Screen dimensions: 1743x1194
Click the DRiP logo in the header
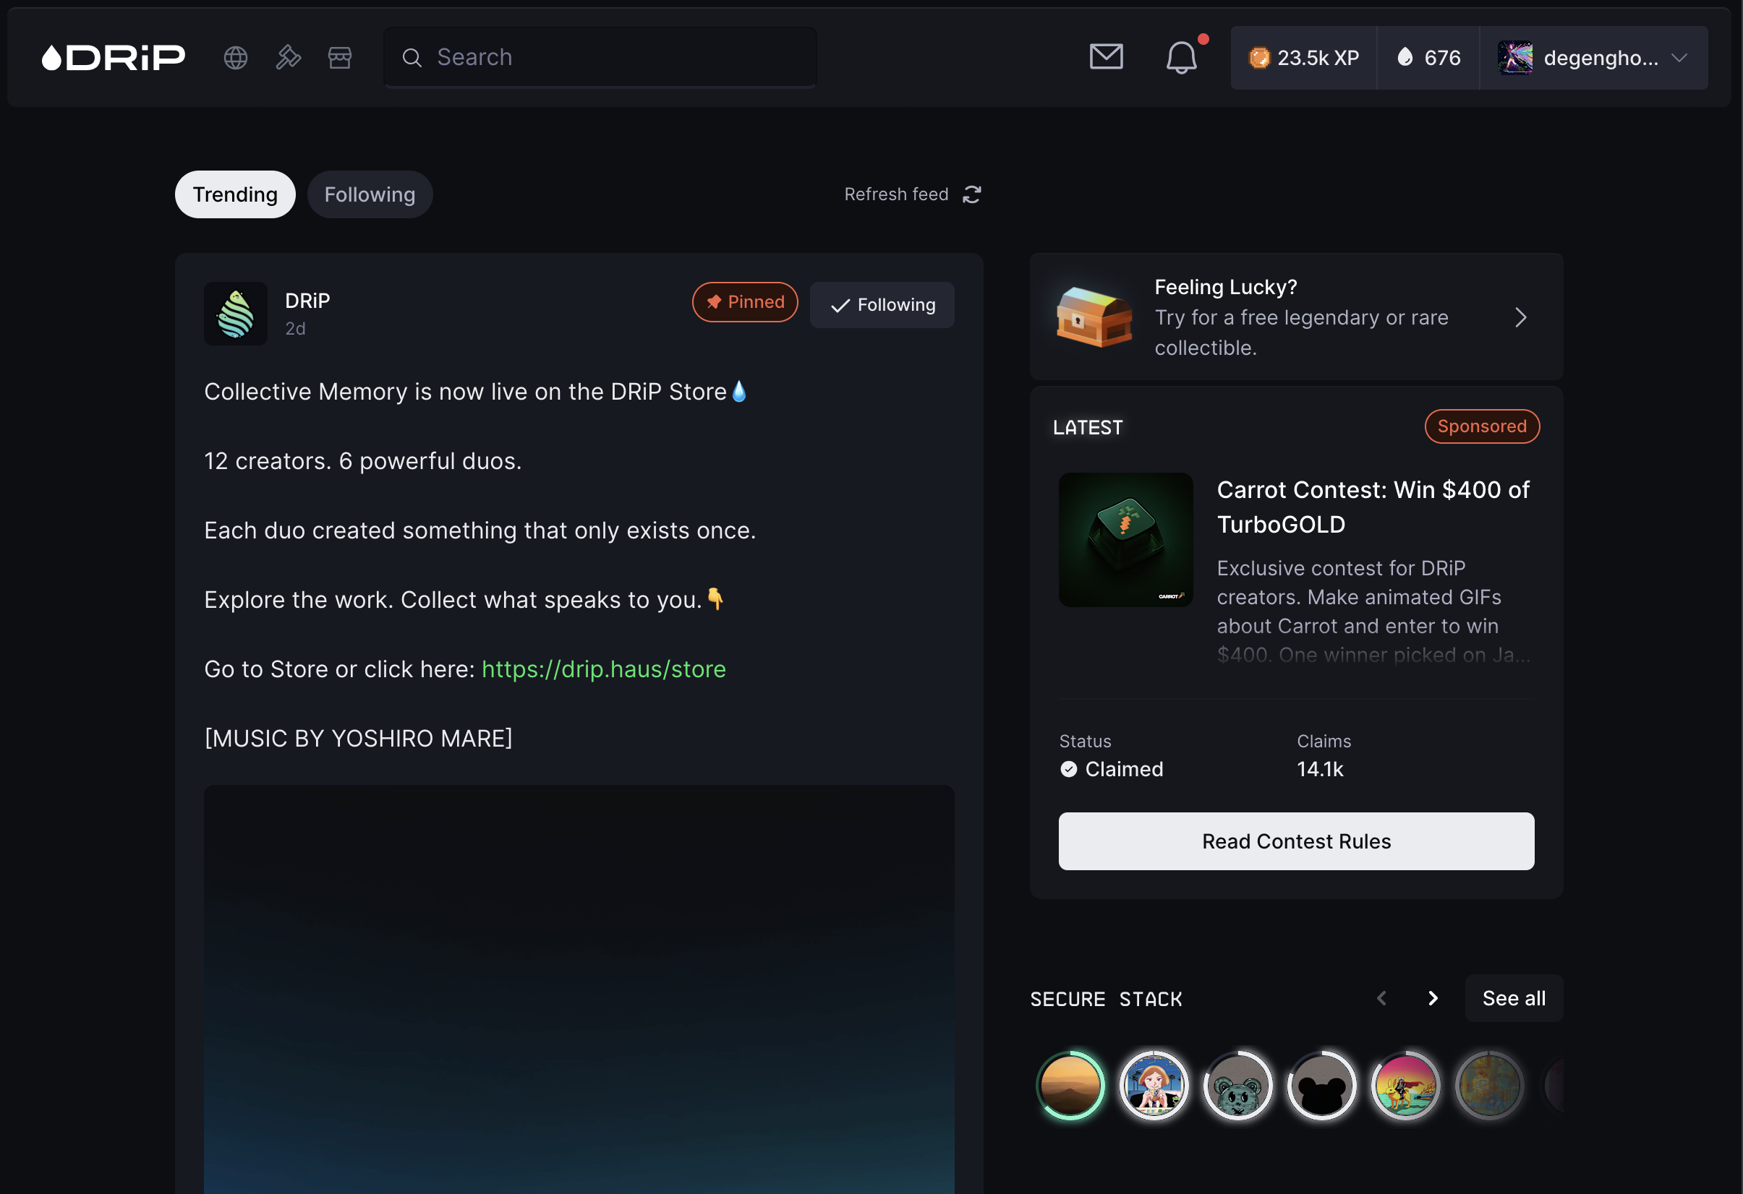pyautogui.click(x=114, y=58)
